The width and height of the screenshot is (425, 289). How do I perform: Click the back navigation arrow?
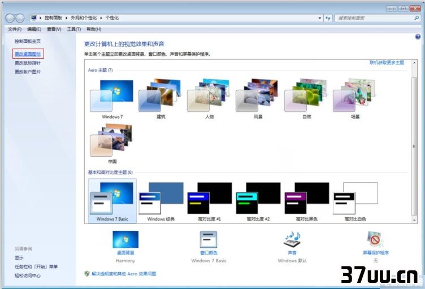point(10,18)
